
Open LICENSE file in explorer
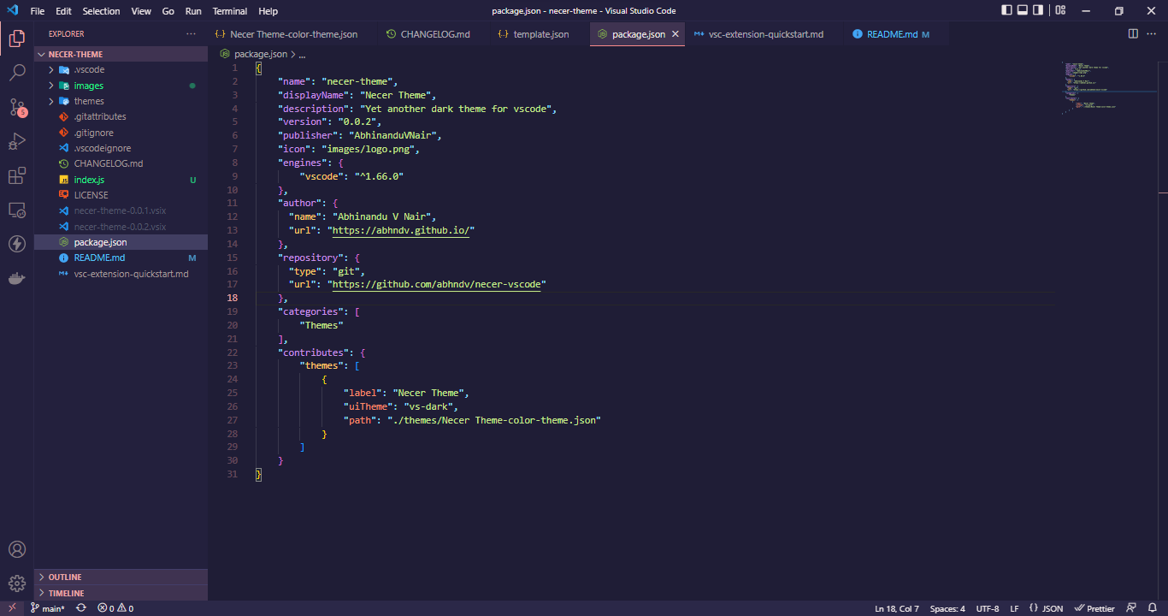tap(121, 195)
